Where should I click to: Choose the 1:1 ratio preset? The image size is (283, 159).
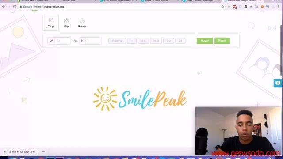pos(132,41)
